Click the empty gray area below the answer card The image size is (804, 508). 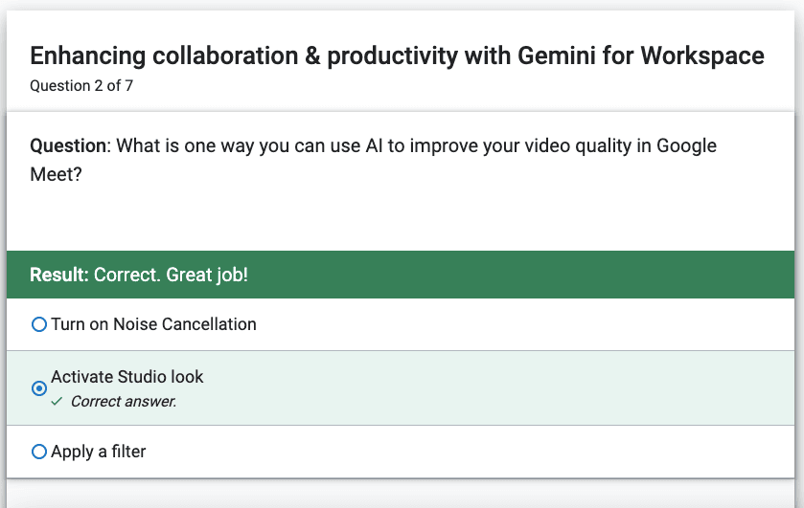(401, 495)
